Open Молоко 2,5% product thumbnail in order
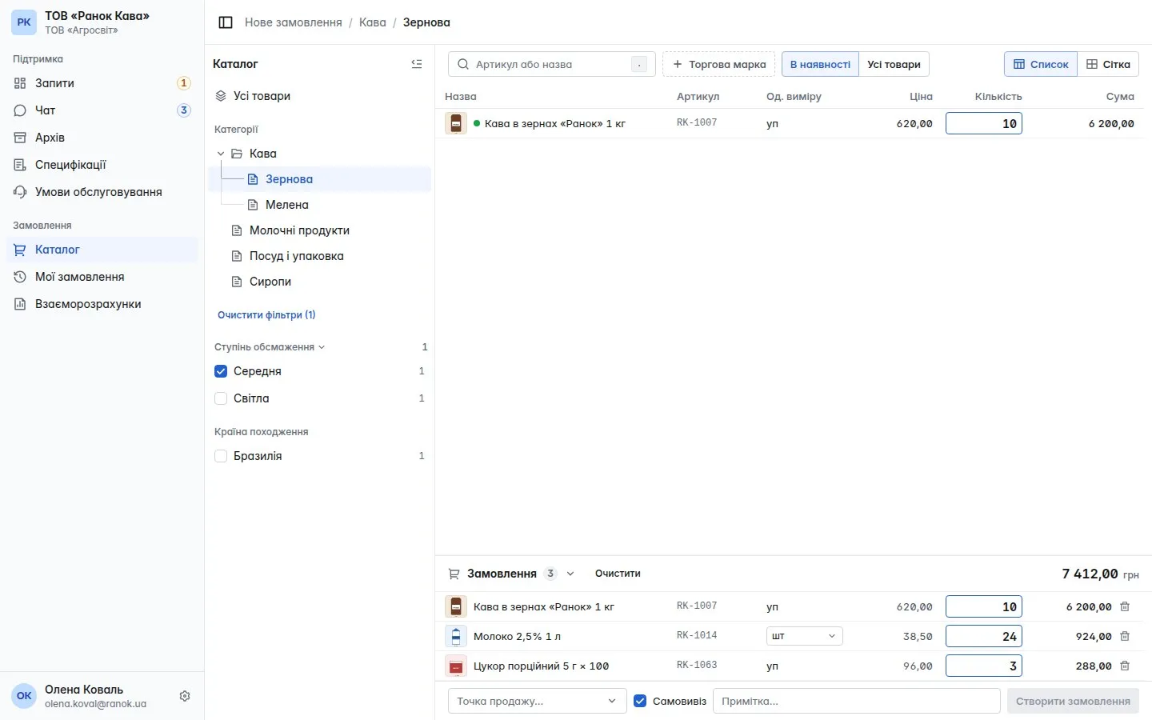 (456, 636)
